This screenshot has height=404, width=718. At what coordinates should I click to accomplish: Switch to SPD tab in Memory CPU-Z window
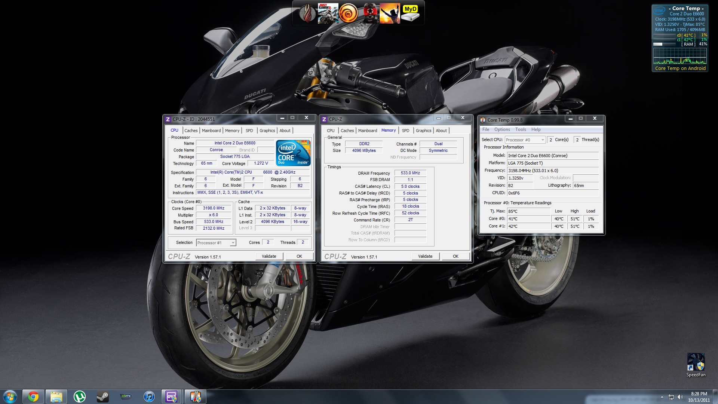pos(405,131)
